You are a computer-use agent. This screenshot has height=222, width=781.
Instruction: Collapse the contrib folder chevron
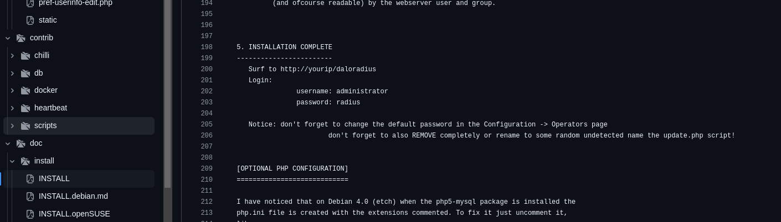pyautogui.click(x=8, y=38)
